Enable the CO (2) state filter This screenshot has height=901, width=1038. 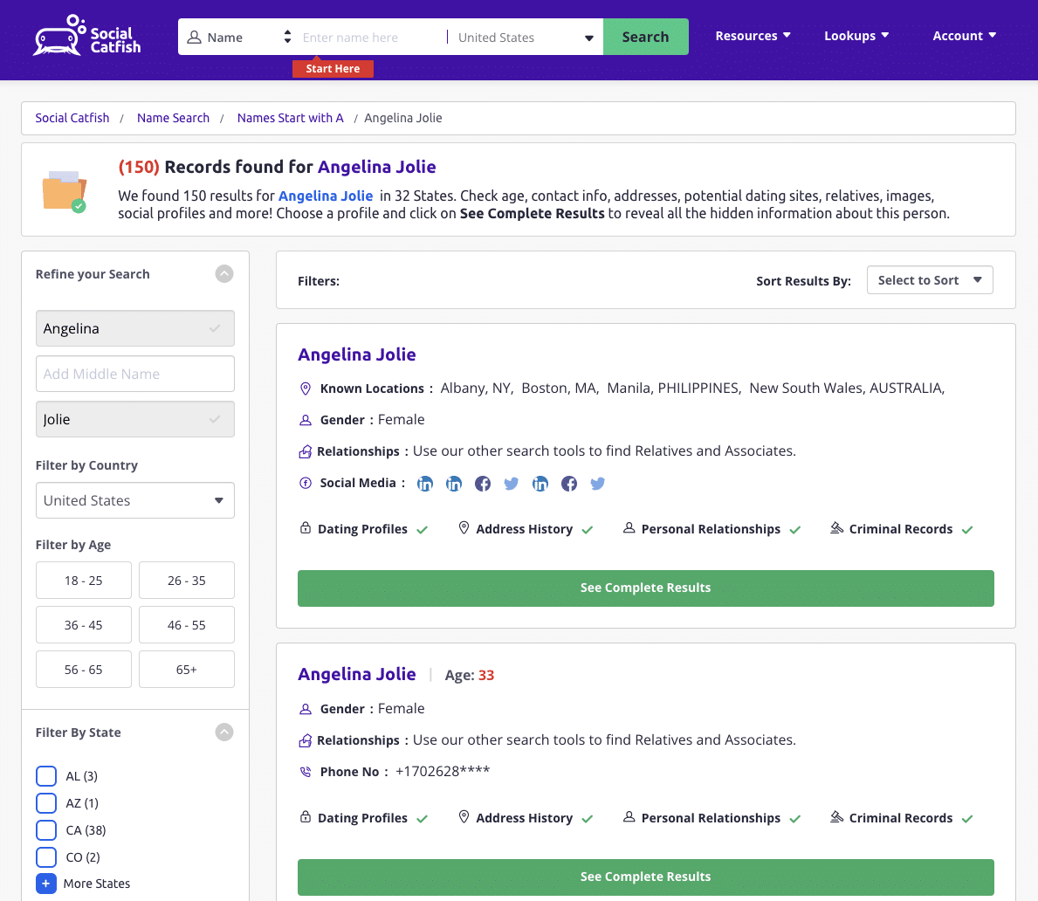[x=46, y=857]
